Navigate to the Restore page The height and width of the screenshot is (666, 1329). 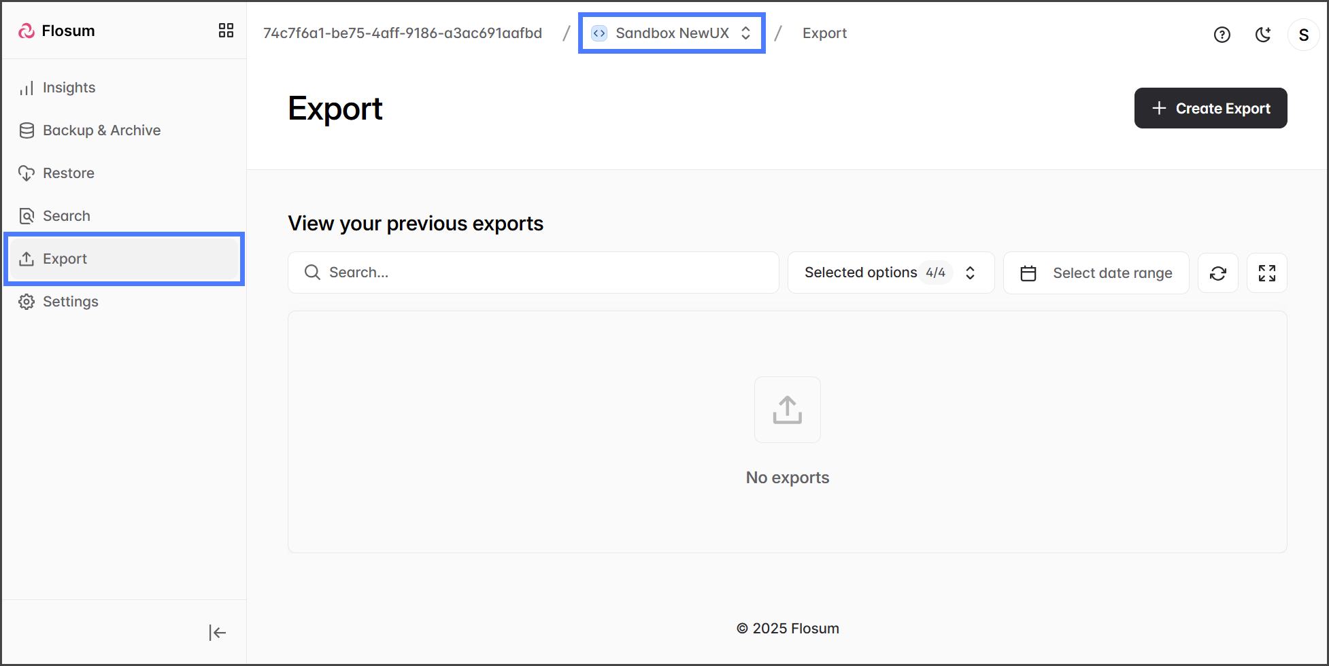68,173
